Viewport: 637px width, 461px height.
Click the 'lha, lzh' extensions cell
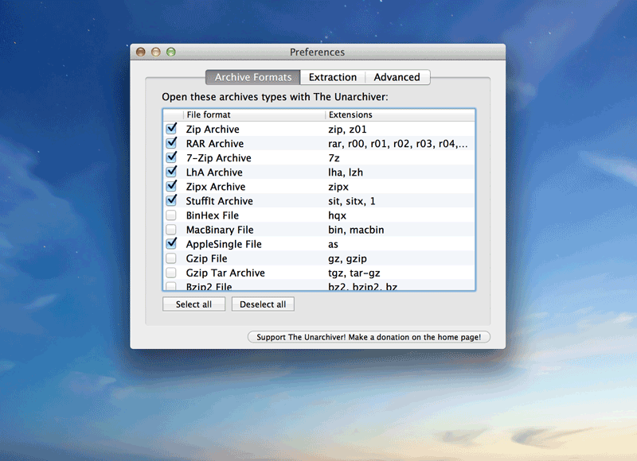(346, 172)
